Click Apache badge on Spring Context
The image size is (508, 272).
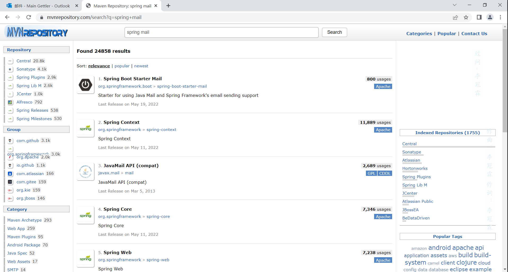pos(383,130)
